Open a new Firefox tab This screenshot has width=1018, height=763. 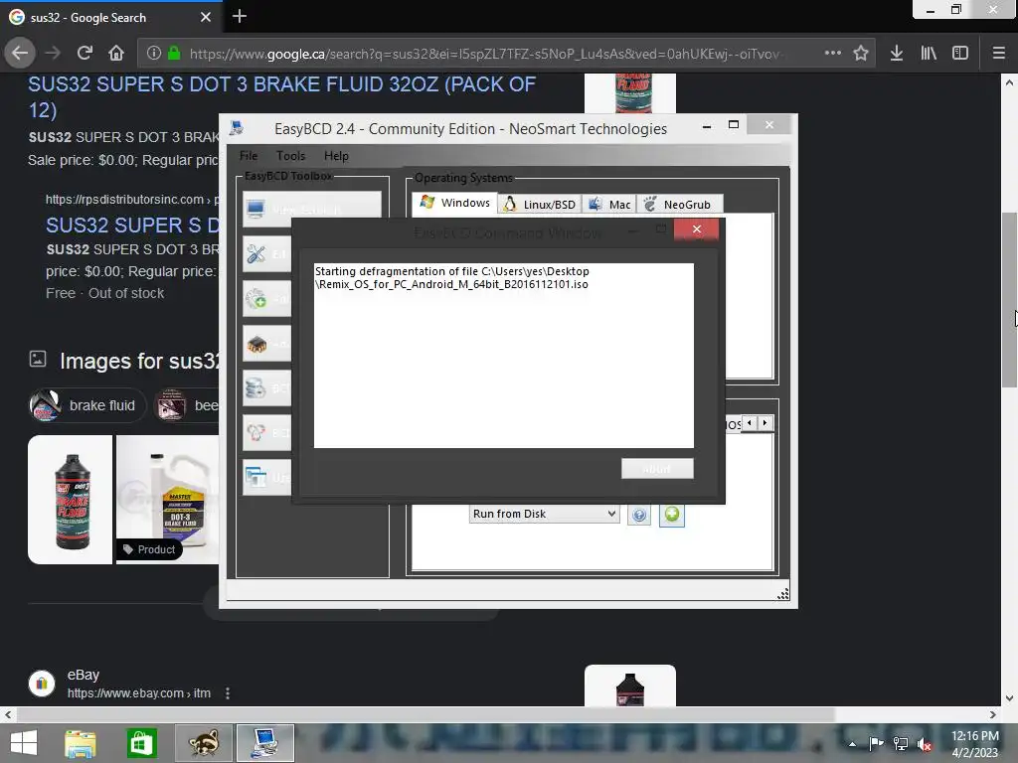pyautogui.click(x=240, y=16)
